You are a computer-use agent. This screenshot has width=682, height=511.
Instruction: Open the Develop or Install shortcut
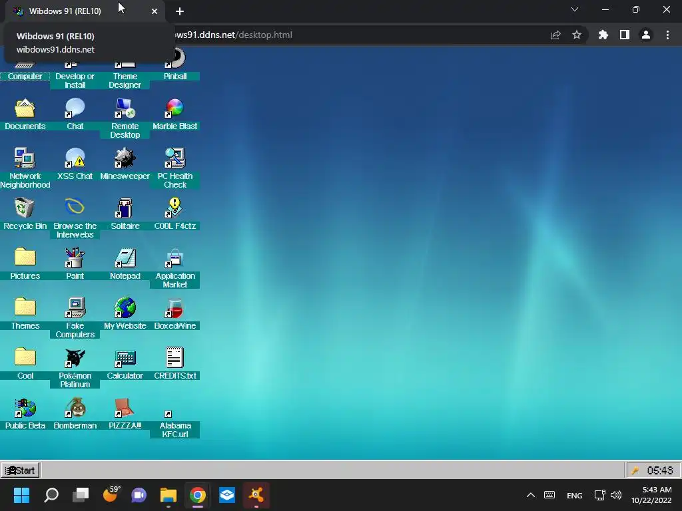point(75,81)
